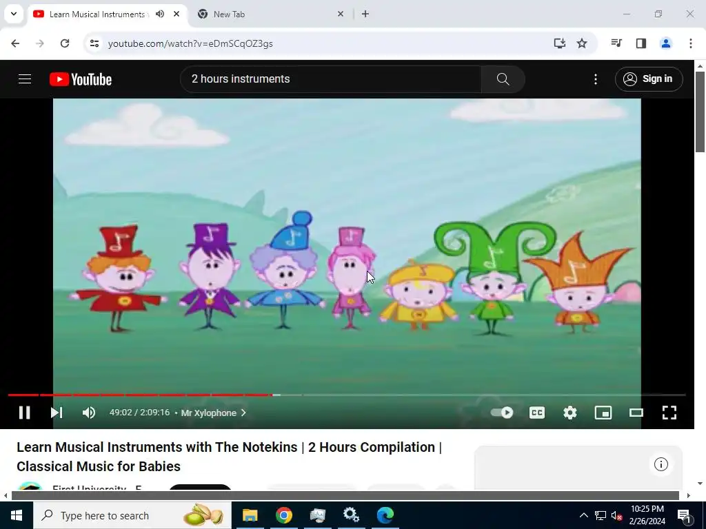Click the youtube.com address bar URL
The image size is (706, 529).
point(190,43)
